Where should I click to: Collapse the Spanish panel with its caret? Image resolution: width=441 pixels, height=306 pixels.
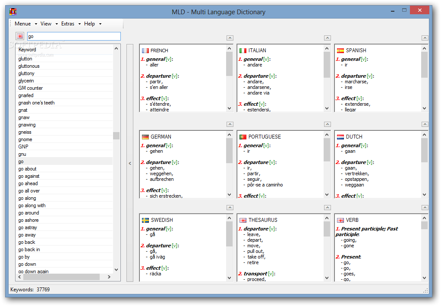(425, 38)
